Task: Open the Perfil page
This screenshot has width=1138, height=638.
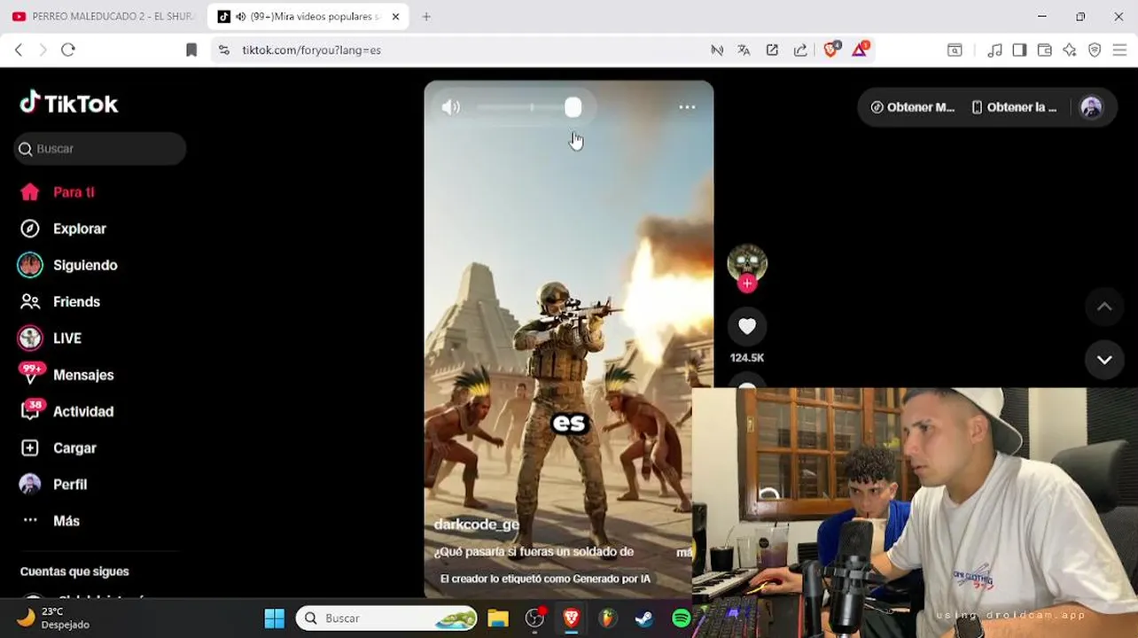Action: pos(54,484)
